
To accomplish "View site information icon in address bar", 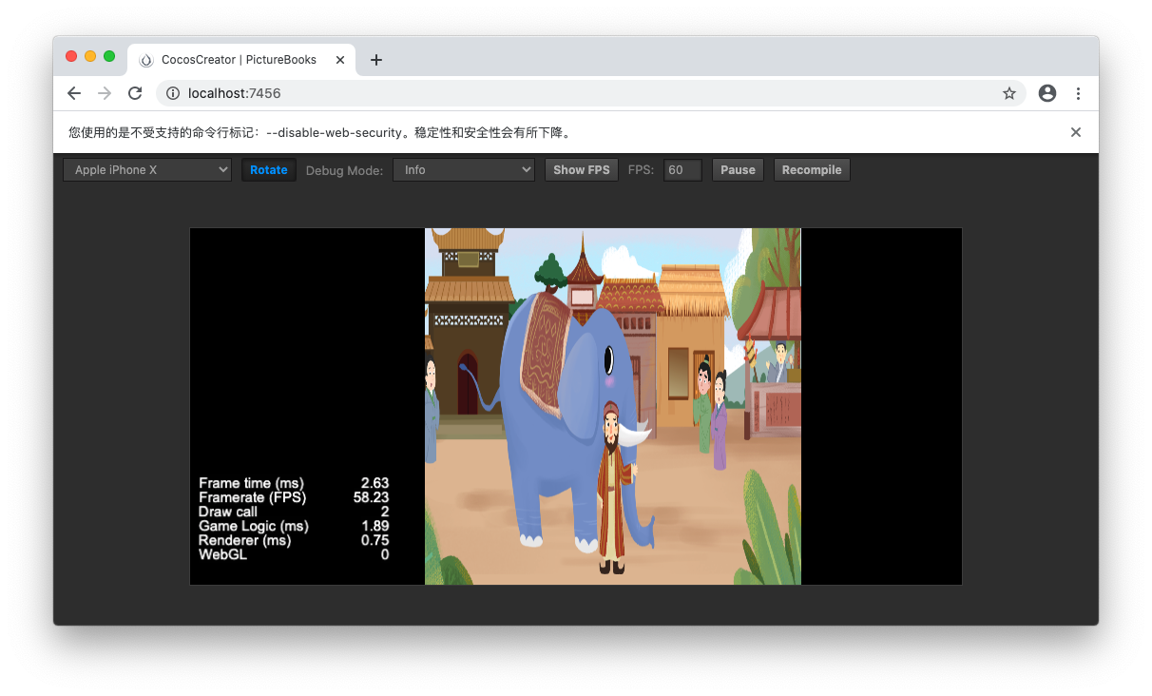I will (x=173, y=93).
